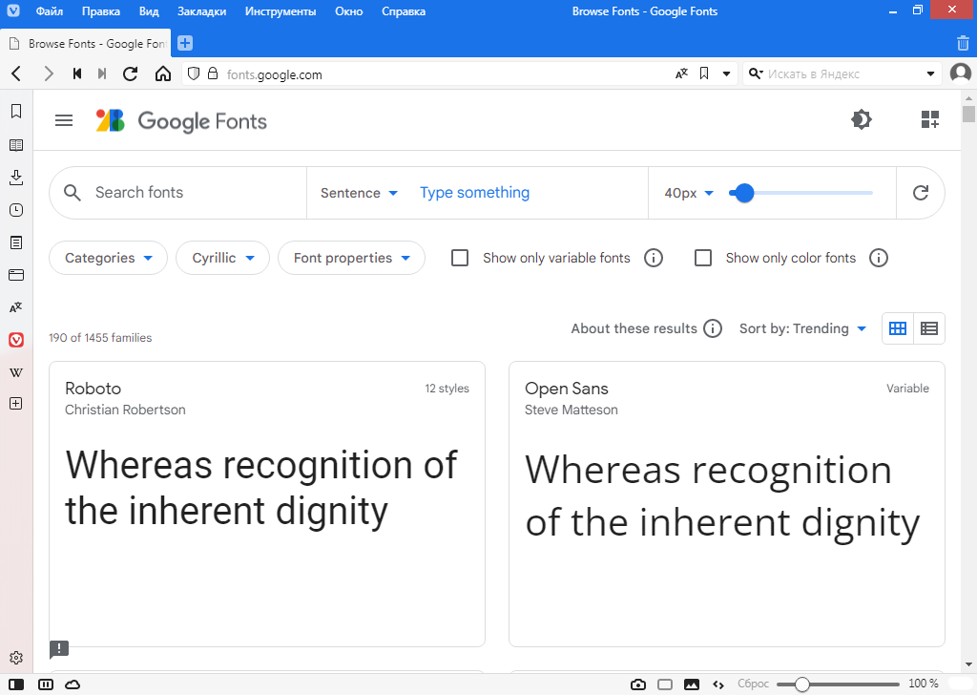977x695 pixels.
Task: Click the font size preview slider
Action: coord(801,193)
